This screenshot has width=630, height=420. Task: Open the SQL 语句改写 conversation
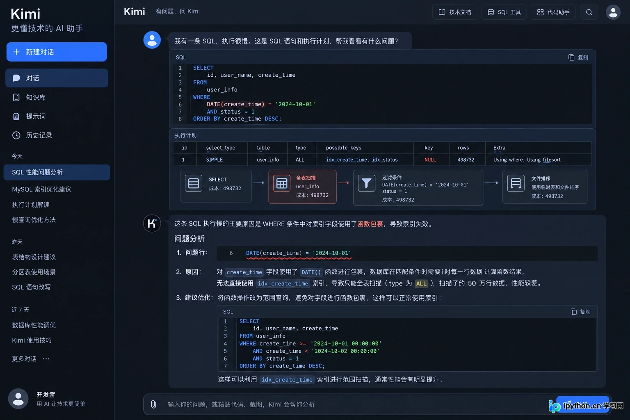click(x=31, y=287)
